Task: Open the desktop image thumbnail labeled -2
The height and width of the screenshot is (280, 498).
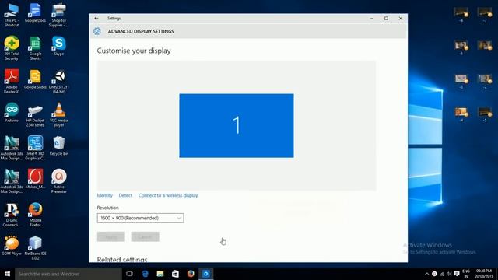Action: tap(485, 81)
